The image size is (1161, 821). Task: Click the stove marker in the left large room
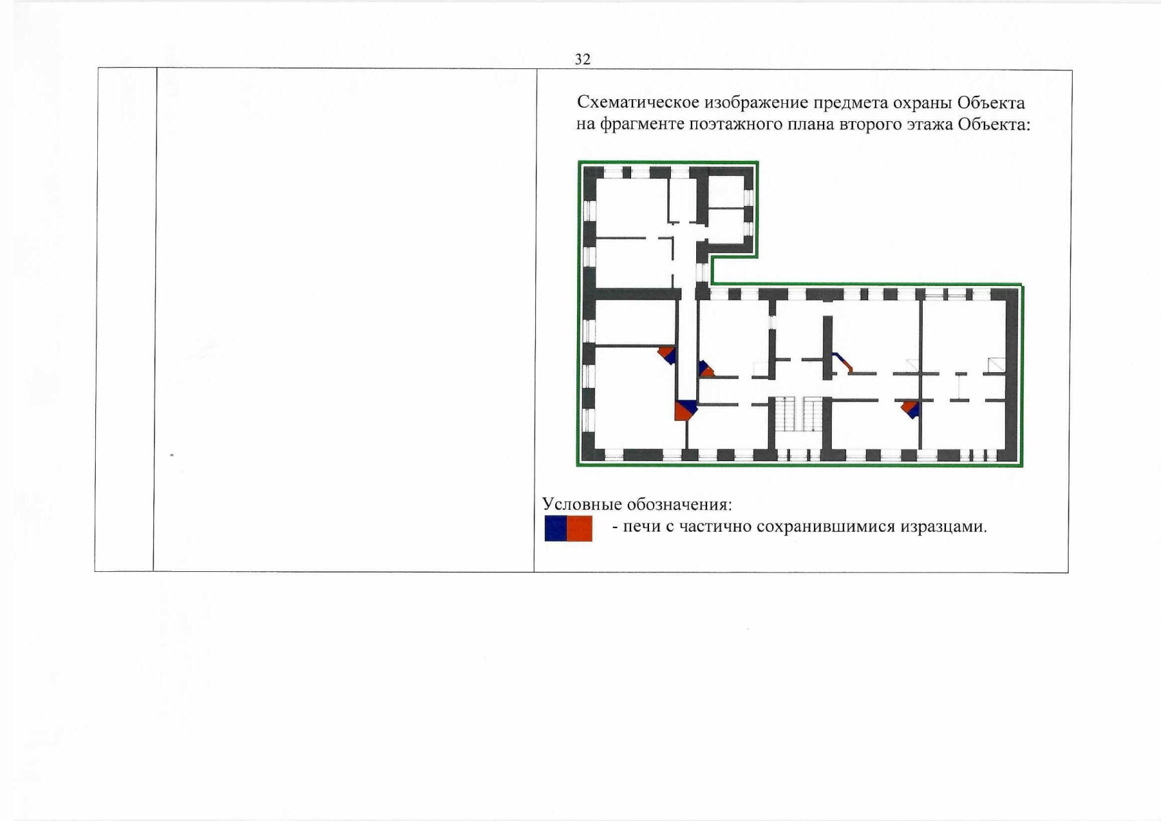(x=667, y=354)
